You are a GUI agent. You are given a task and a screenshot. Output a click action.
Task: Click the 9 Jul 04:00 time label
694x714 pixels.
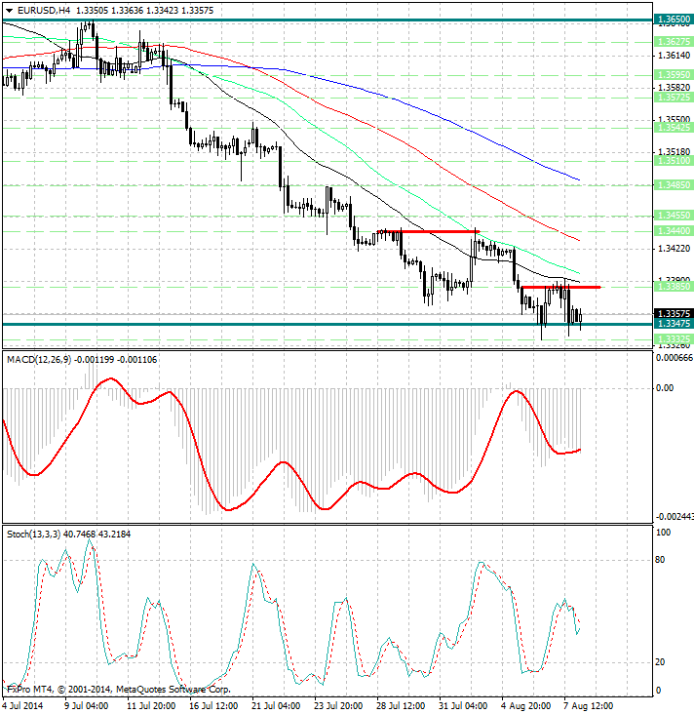tap(87, 706)
